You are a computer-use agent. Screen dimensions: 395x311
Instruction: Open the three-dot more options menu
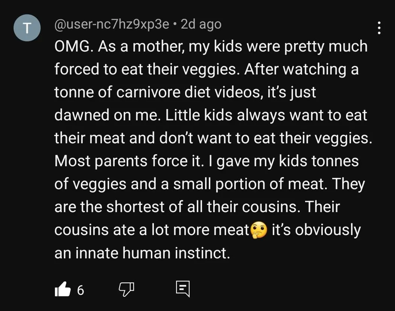pos(379,28)
